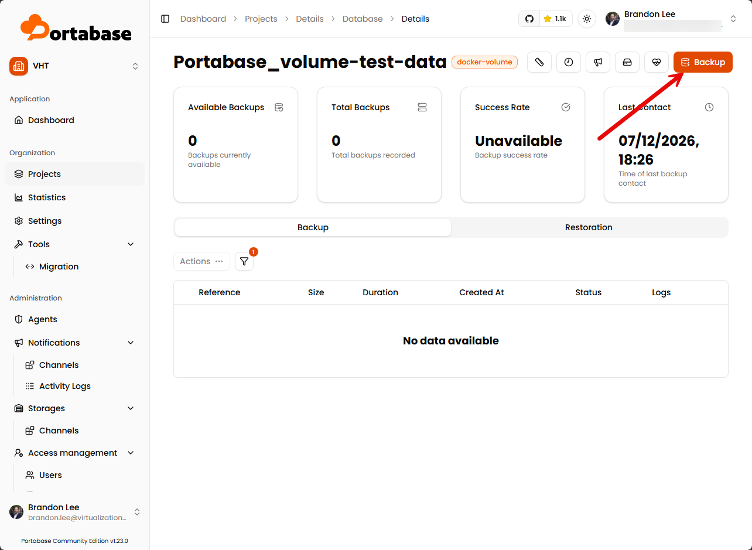This screenshot has width=752, height=550.
Task: Open the Migration tool
Action: tap(59, 267)
